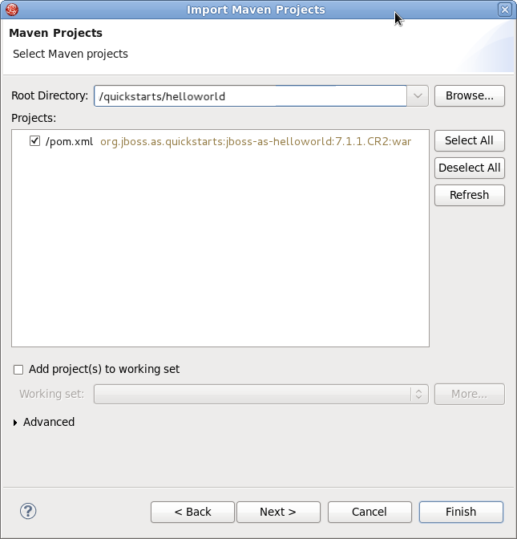Open the Working set combo box
This screenshot has width=517, height=539.
click(261, 394)
